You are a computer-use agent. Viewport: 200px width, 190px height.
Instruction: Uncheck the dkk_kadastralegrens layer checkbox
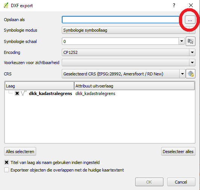(x=17, y=93)
